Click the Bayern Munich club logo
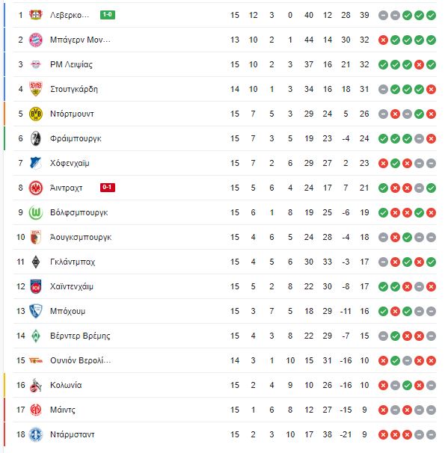The image size is (445, 453). (36, 40)
